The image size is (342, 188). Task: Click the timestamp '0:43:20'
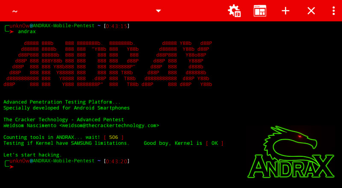point(116,161)
